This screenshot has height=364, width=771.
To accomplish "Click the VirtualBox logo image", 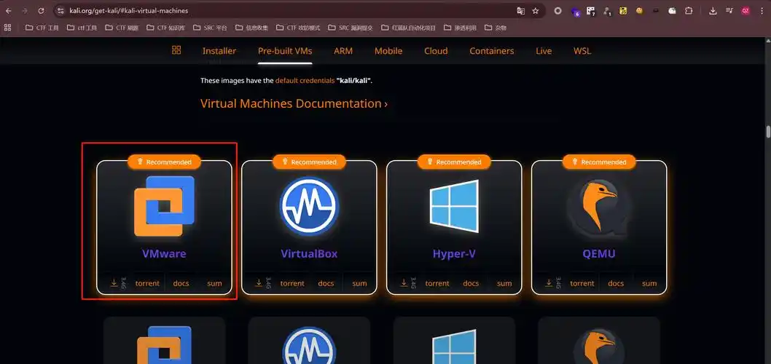I will coord(309,206).
